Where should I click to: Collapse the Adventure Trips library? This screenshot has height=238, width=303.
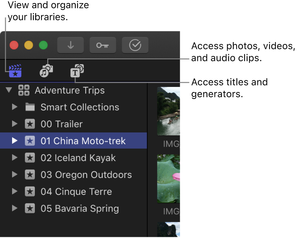pyautogui.click(x=9, y=91)
